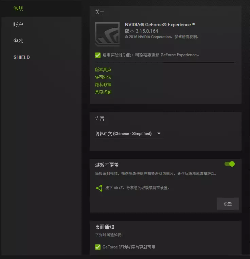Open the 许可协议 link
The image size is (250, 259).
click(x=103, y=77)
